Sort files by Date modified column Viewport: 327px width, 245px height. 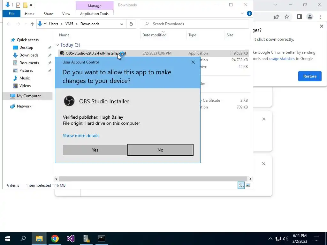click(154, 35)
